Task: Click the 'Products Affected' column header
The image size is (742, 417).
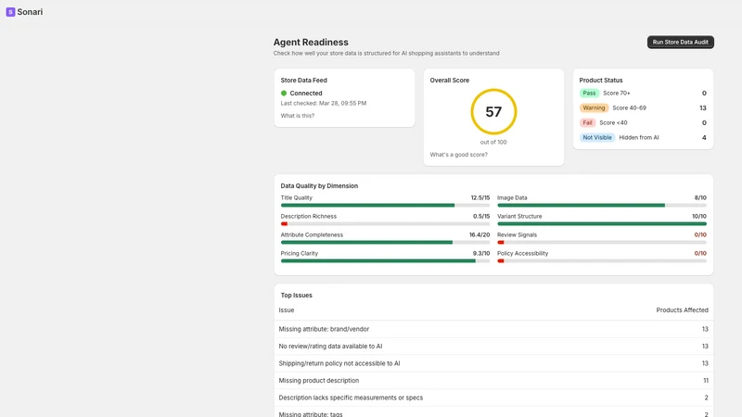Action: point(682,310)
